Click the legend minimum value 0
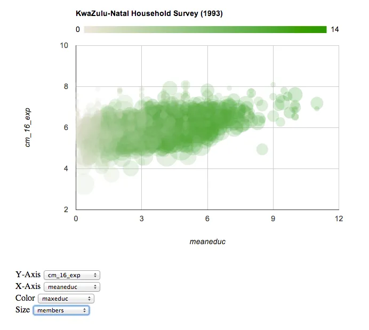The image size is (369, 330). click(x=78, y=29)
